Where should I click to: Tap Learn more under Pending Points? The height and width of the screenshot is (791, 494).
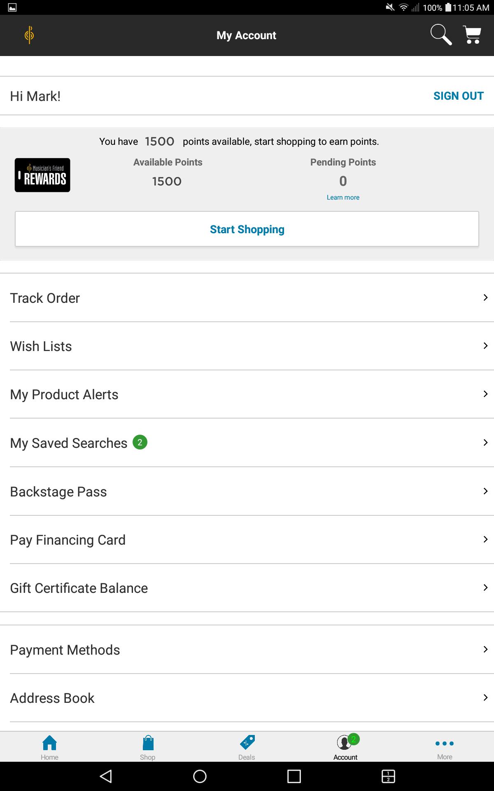coord(343,197)
